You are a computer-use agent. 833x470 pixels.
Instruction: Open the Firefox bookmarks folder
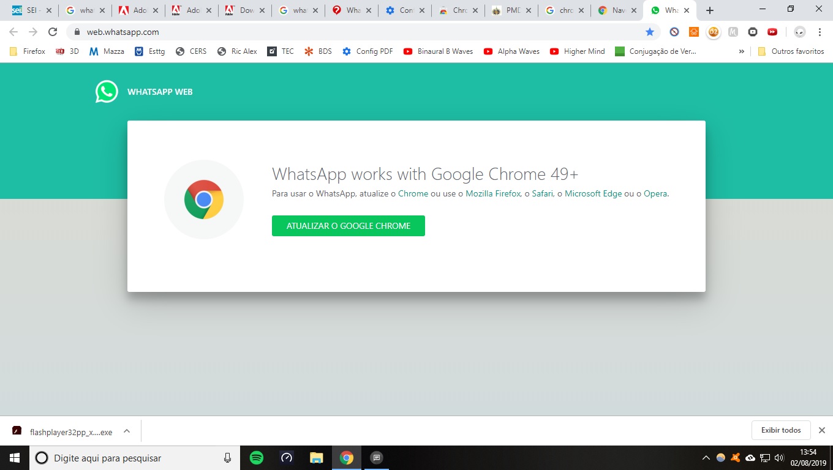[28, 51]
